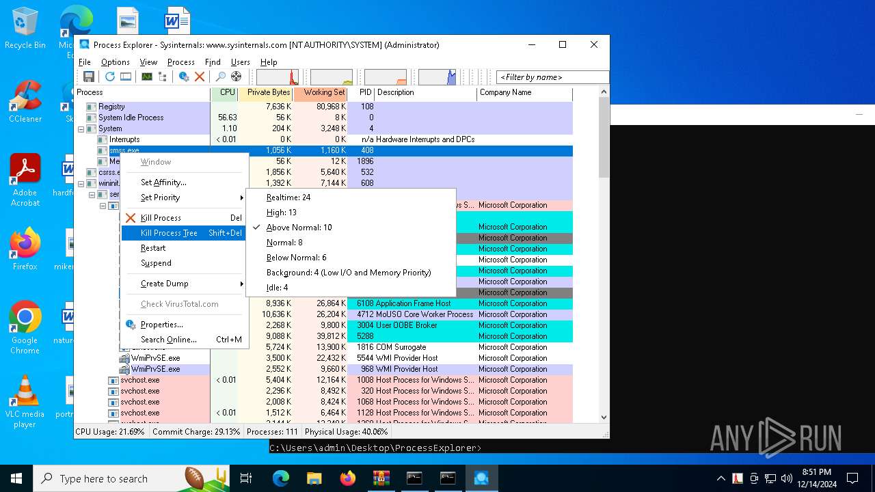The height and width of the screenshot is (492, 875).
Task: Select High: 13 priority
Action: (351, 213)
